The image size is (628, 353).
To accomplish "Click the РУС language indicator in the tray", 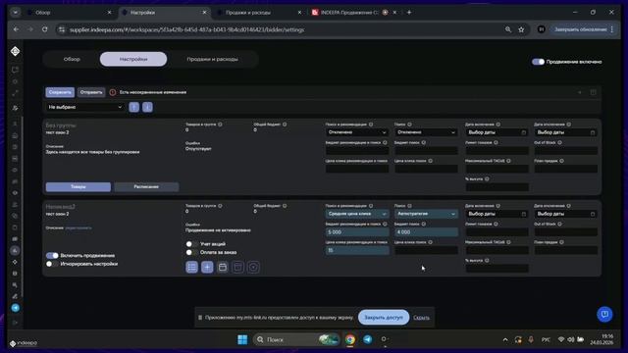I will click(x=546, y=339).
